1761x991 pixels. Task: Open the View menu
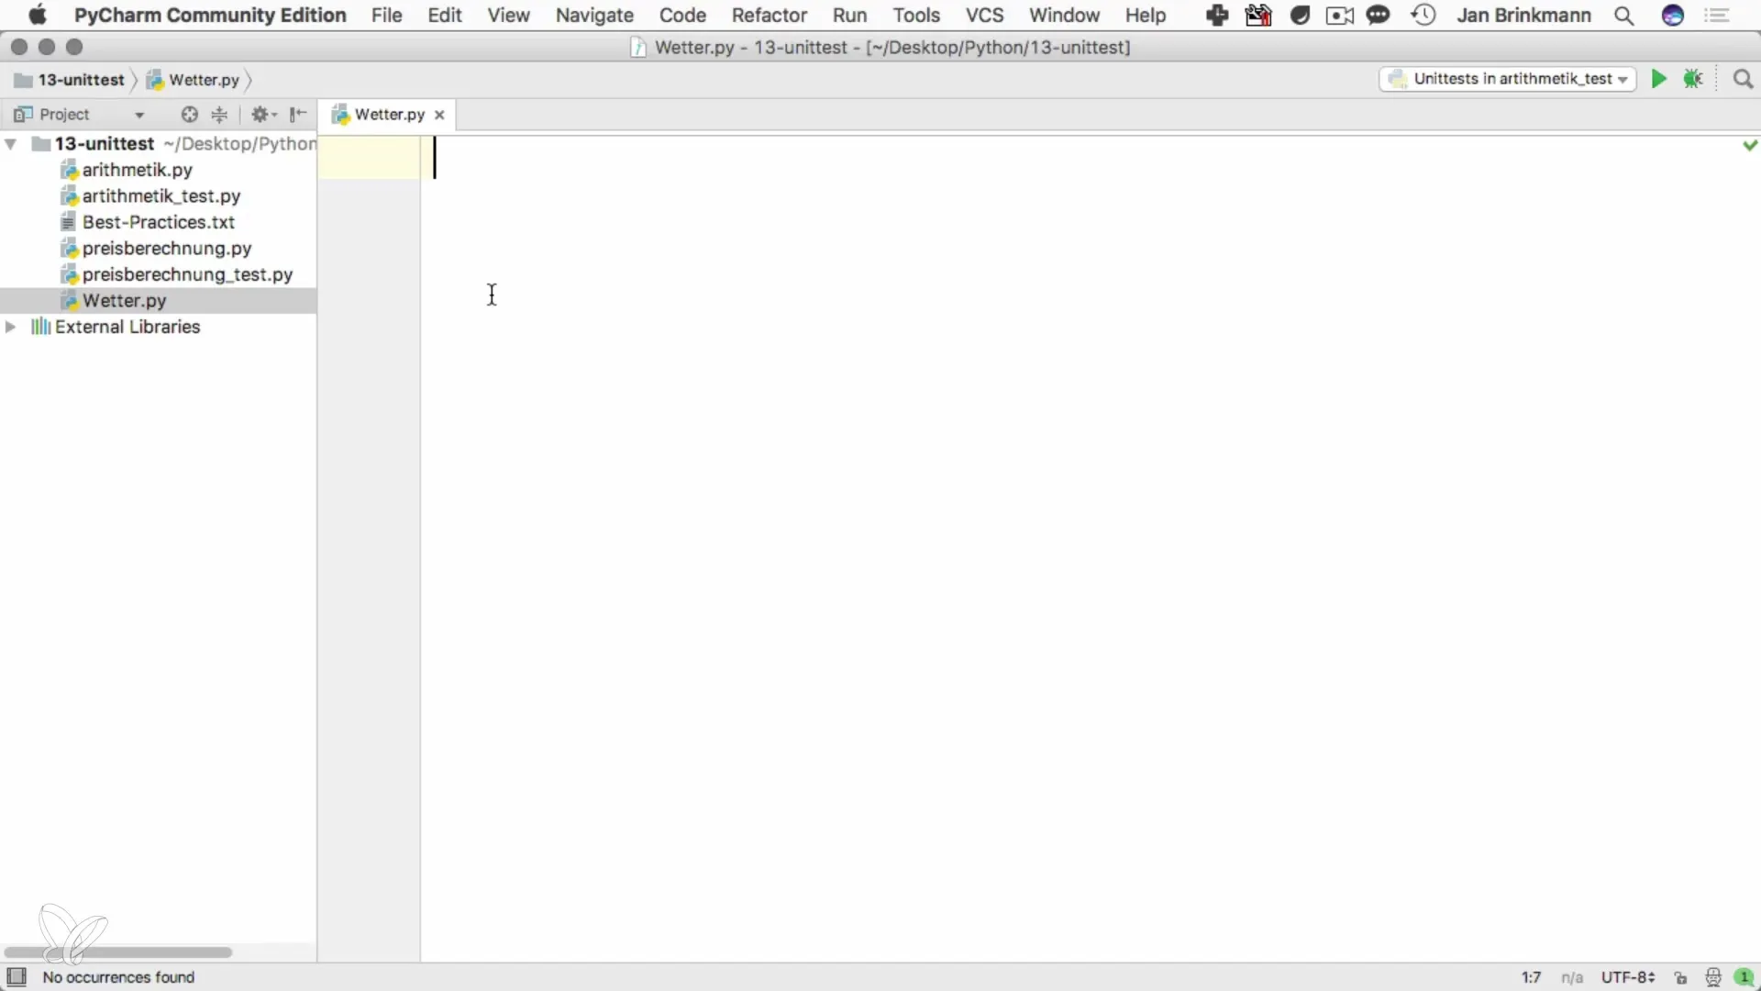[509, 16]
